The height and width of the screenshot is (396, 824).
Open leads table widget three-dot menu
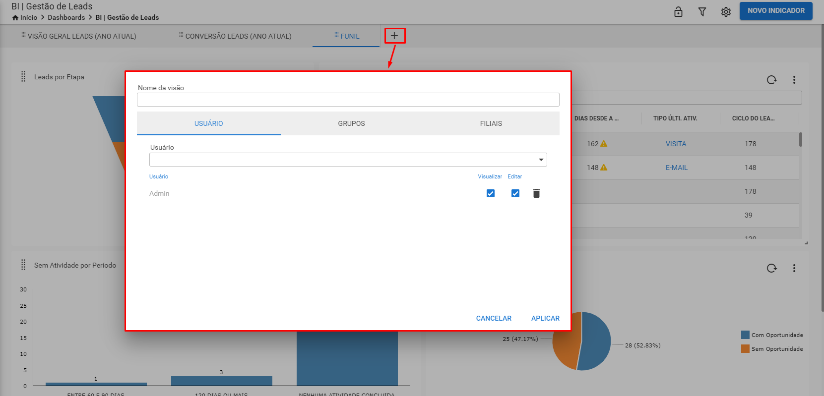tap(794, 80)
